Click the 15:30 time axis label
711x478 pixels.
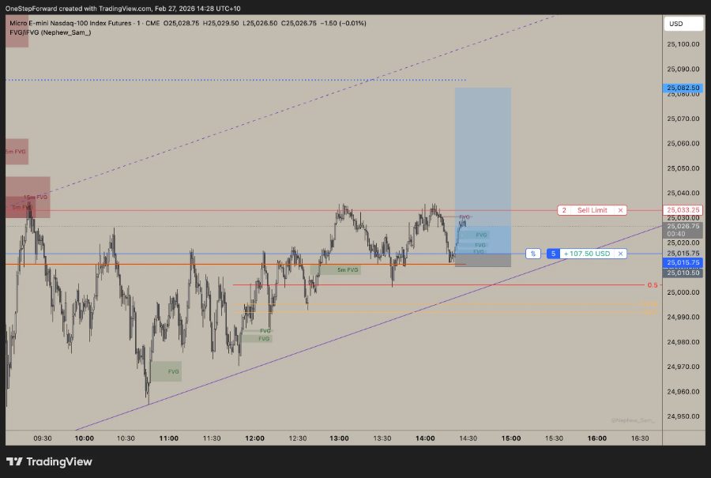(x=554, y=438)
